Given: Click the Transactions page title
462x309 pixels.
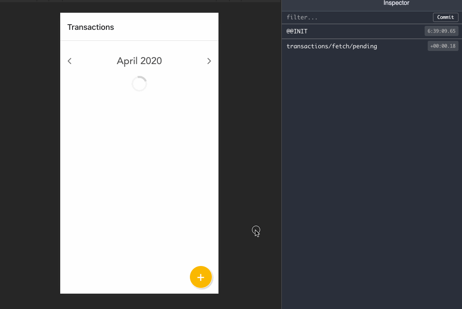Looking at the screenshot, I should point(91,27).
